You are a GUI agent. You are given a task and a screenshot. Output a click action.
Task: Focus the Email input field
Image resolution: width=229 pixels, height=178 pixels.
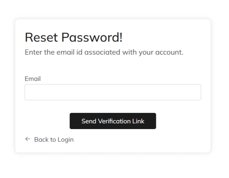tap(113, 92)
